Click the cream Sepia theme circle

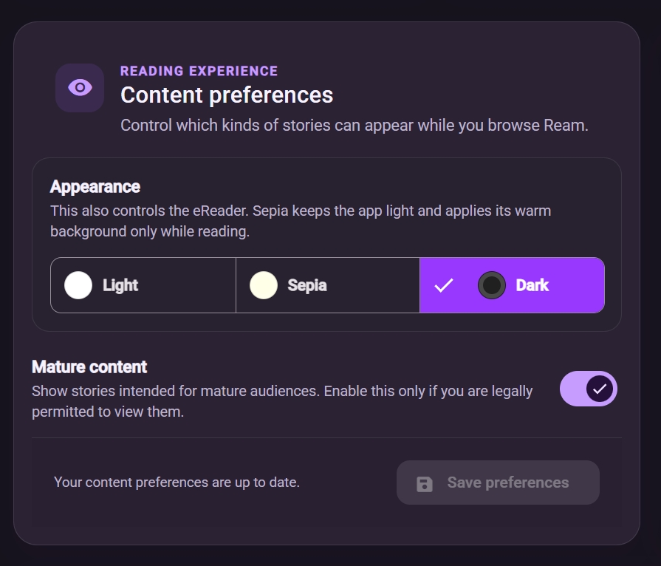coord(264,285)
